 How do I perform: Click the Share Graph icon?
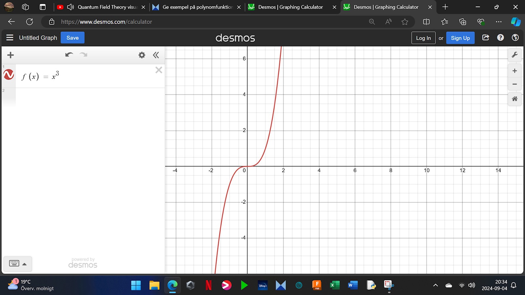point(486,38)
